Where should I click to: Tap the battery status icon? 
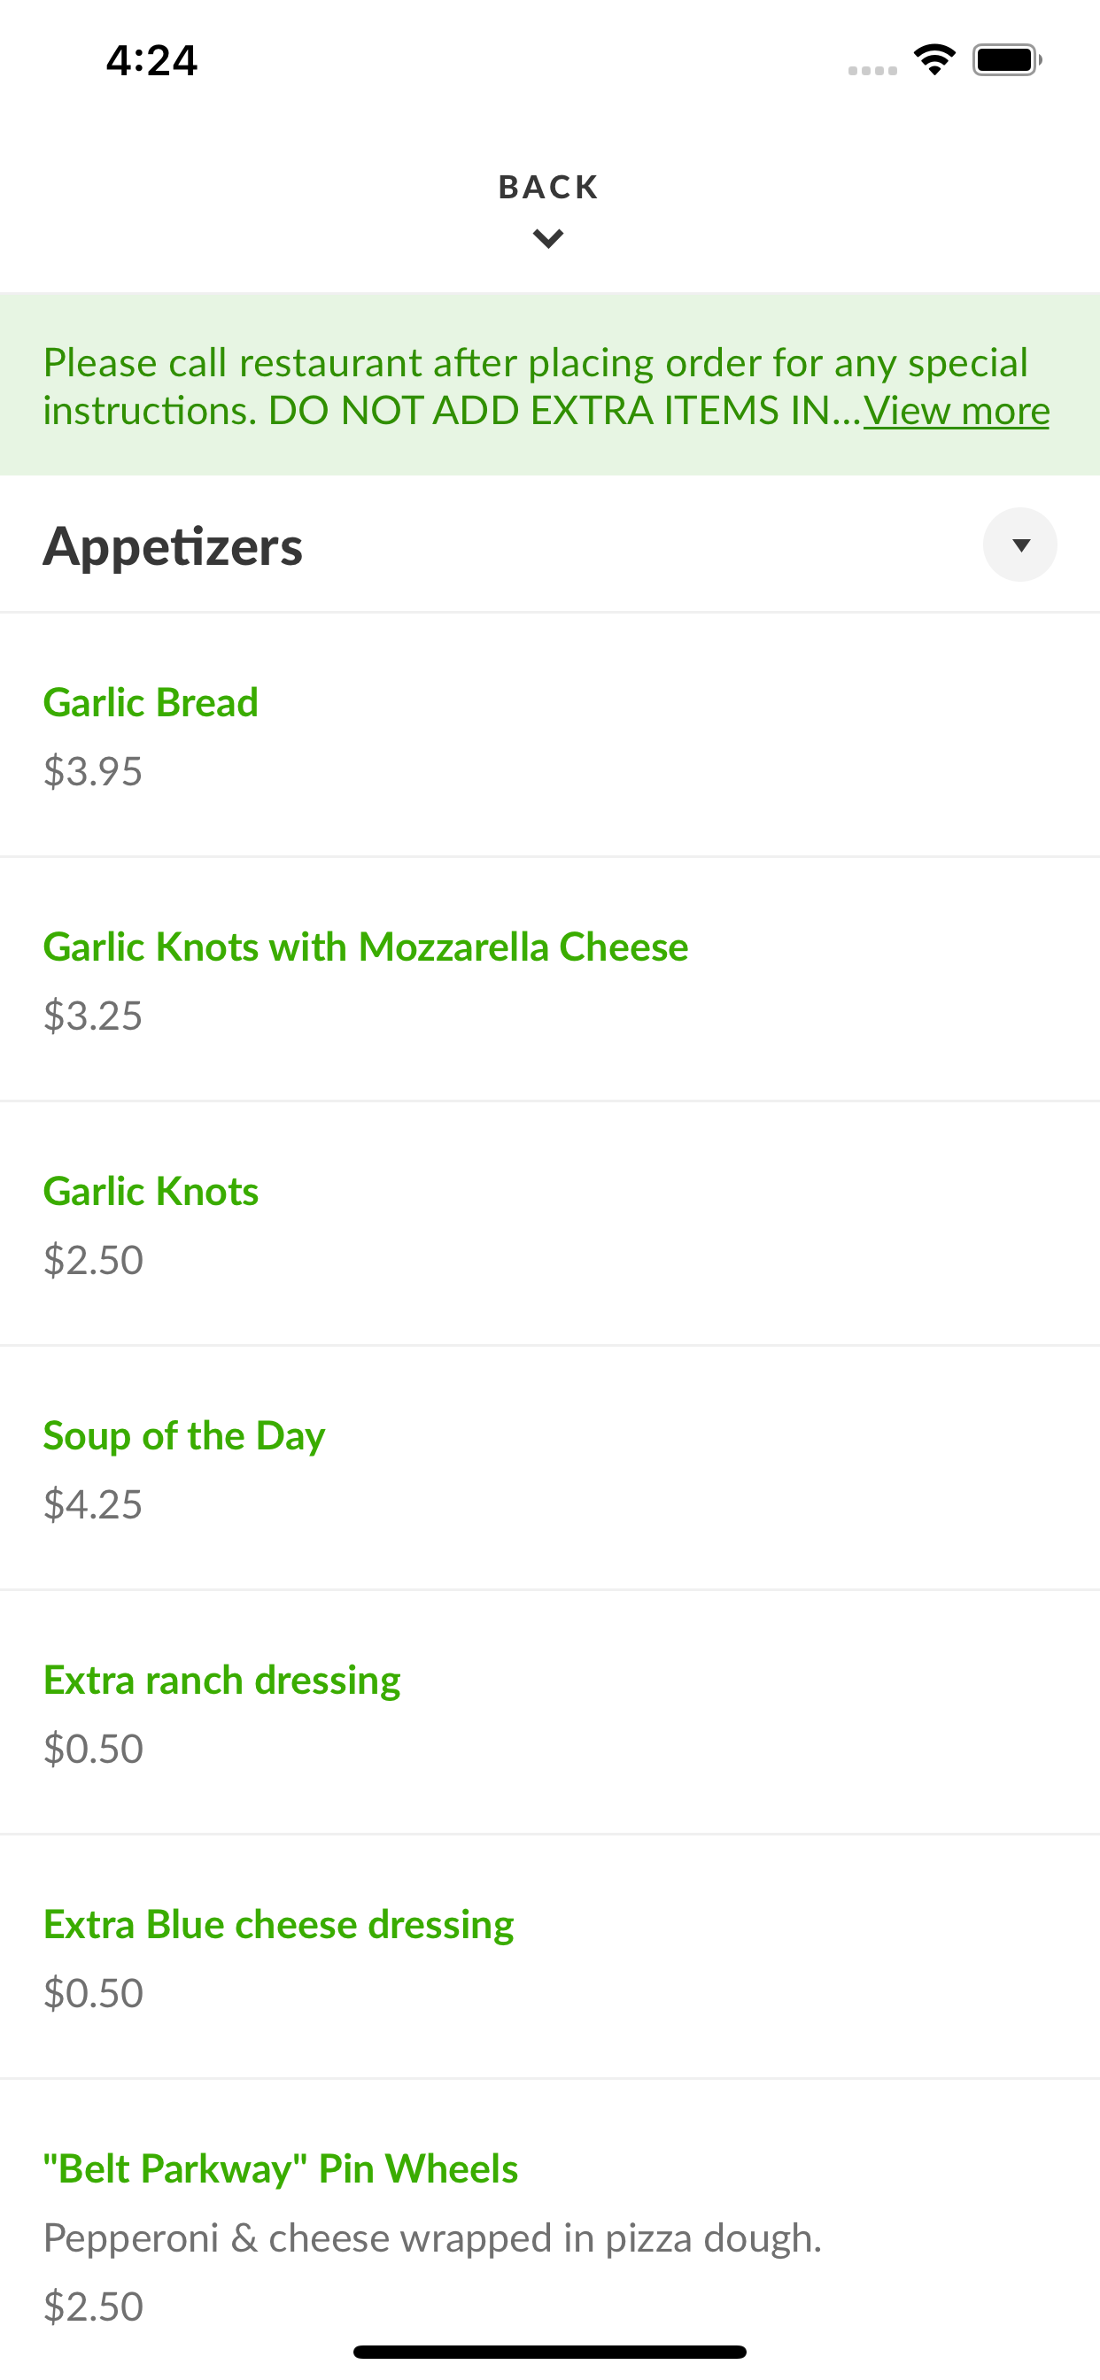[1006, 60]
